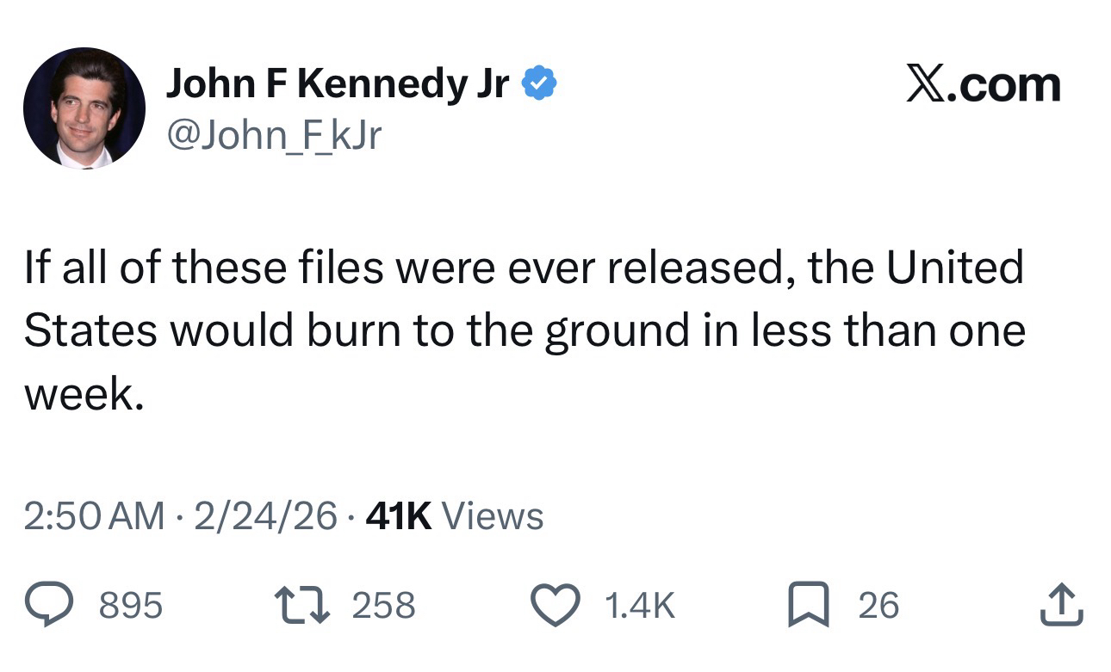Open the John F Kennedy Jr display name
Viewport: 1111px width, 672px height.
pos(337,84)
